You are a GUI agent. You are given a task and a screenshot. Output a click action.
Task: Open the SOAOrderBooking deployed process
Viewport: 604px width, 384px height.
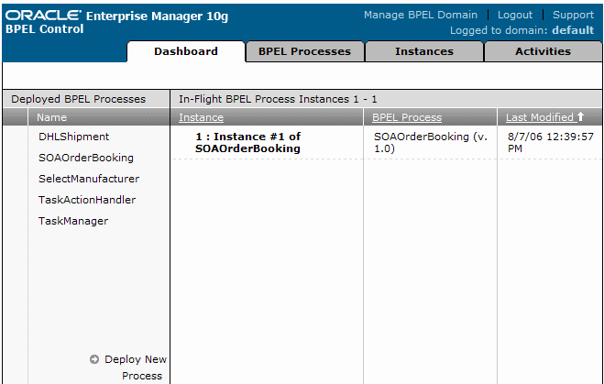86,158
